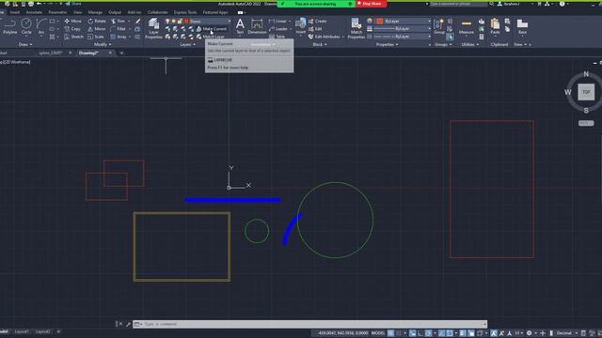This screenshot has height=338, width=602.
Task: Expand the Properties panel
Action: (x=387, y=44)
